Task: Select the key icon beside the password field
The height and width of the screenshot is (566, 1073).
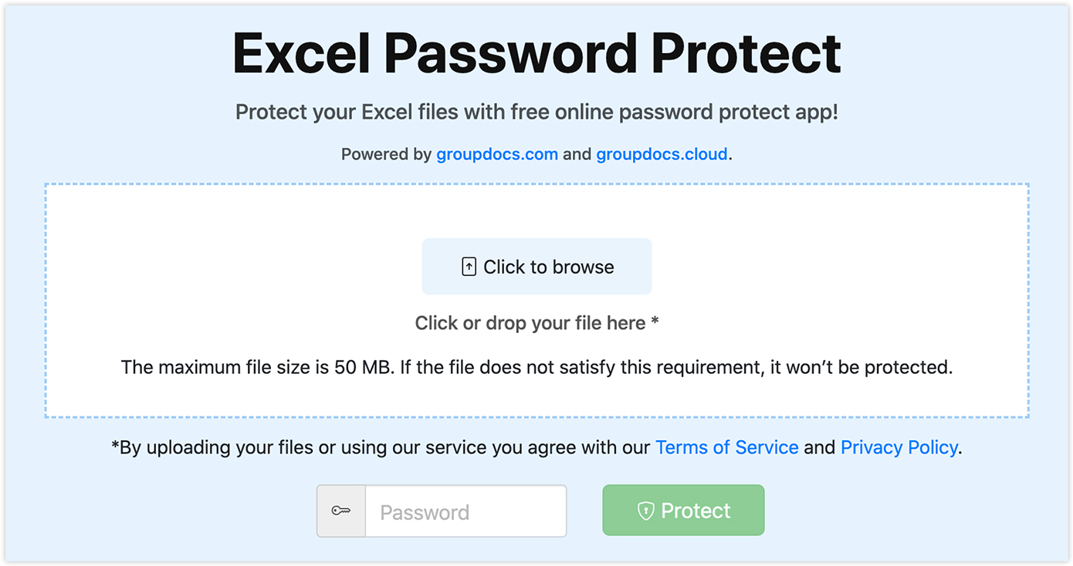Action: pyautogui.click(x=340, y=510)
